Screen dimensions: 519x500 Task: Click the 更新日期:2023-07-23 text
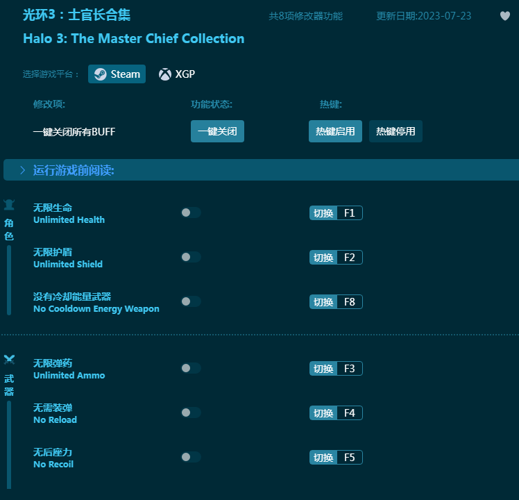(x=424, y=16)
